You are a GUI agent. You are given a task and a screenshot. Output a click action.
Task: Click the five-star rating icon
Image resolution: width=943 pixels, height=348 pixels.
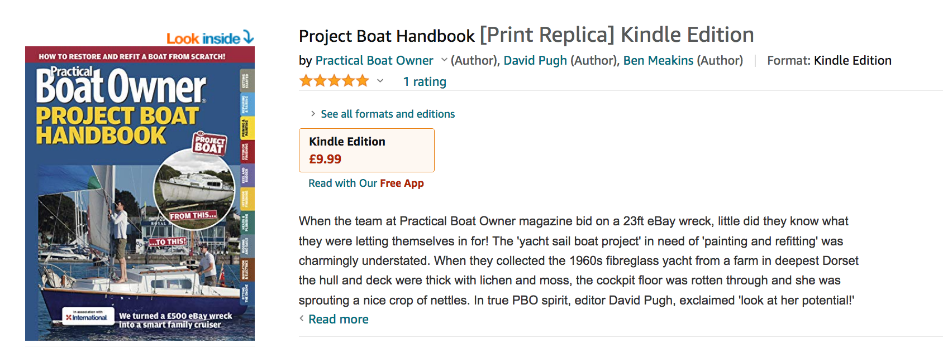334,81
